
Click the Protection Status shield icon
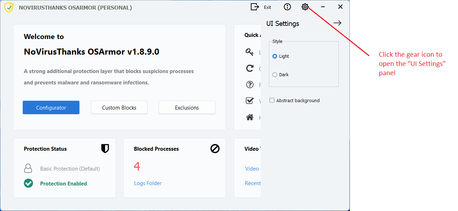[x=105, y=149]
